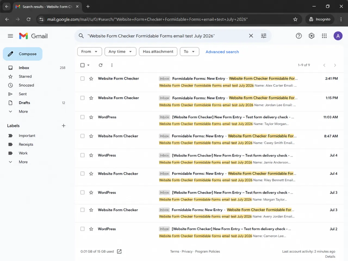Open the Any time filter dropdown

(x=120, y=52)
